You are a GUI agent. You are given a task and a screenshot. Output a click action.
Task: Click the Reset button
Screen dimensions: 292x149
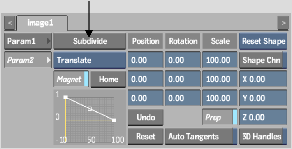point(146,137)
